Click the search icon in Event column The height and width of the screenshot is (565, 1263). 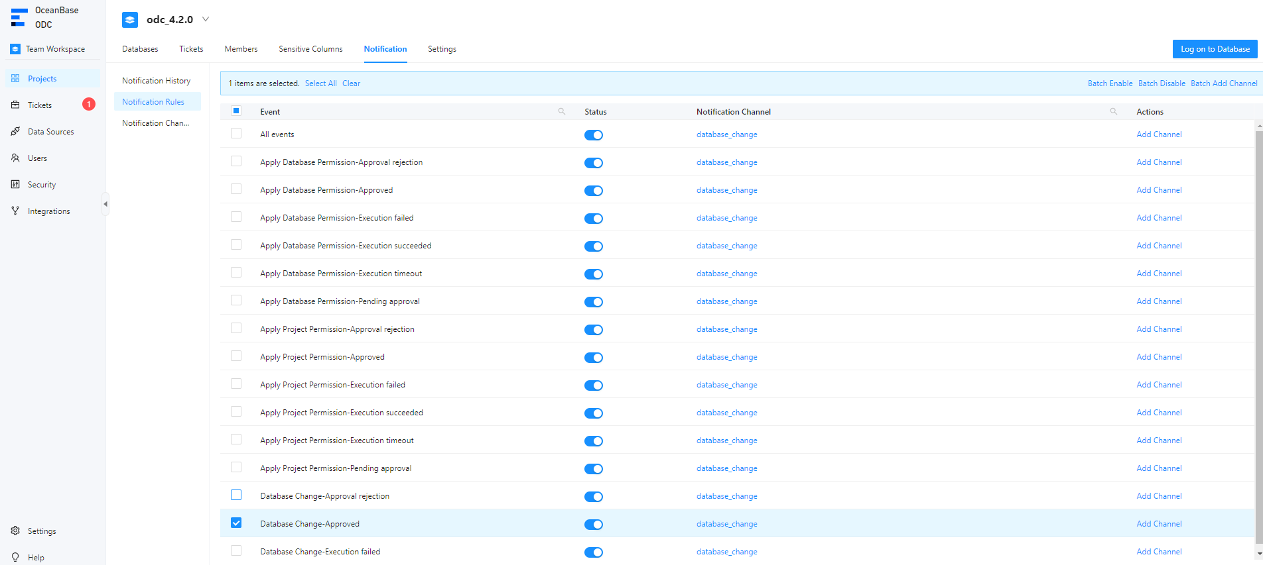(562, 112)
